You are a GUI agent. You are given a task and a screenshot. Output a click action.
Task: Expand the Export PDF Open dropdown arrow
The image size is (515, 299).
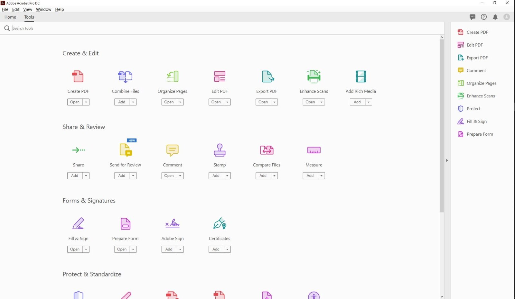(274, 102)
